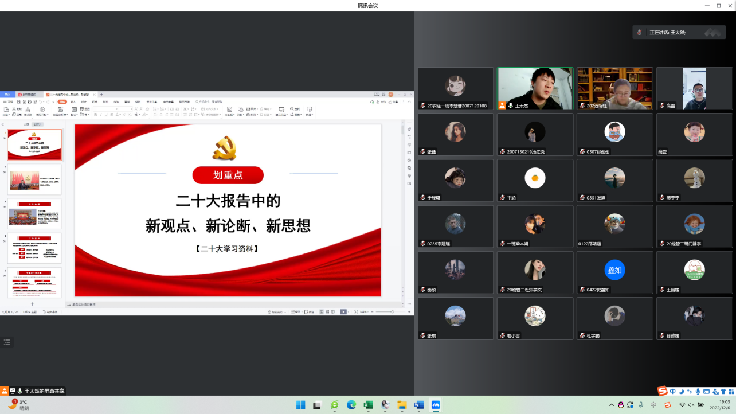Open Word from the taskbar
736x414 pixels.
click(x=418, y=405)
